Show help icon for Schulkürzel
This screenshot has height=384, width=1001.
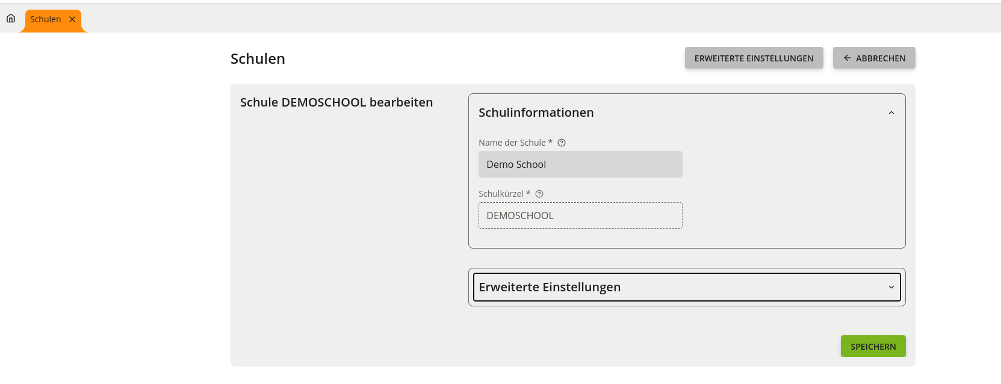pyautogui.click(x=539, y=194)
